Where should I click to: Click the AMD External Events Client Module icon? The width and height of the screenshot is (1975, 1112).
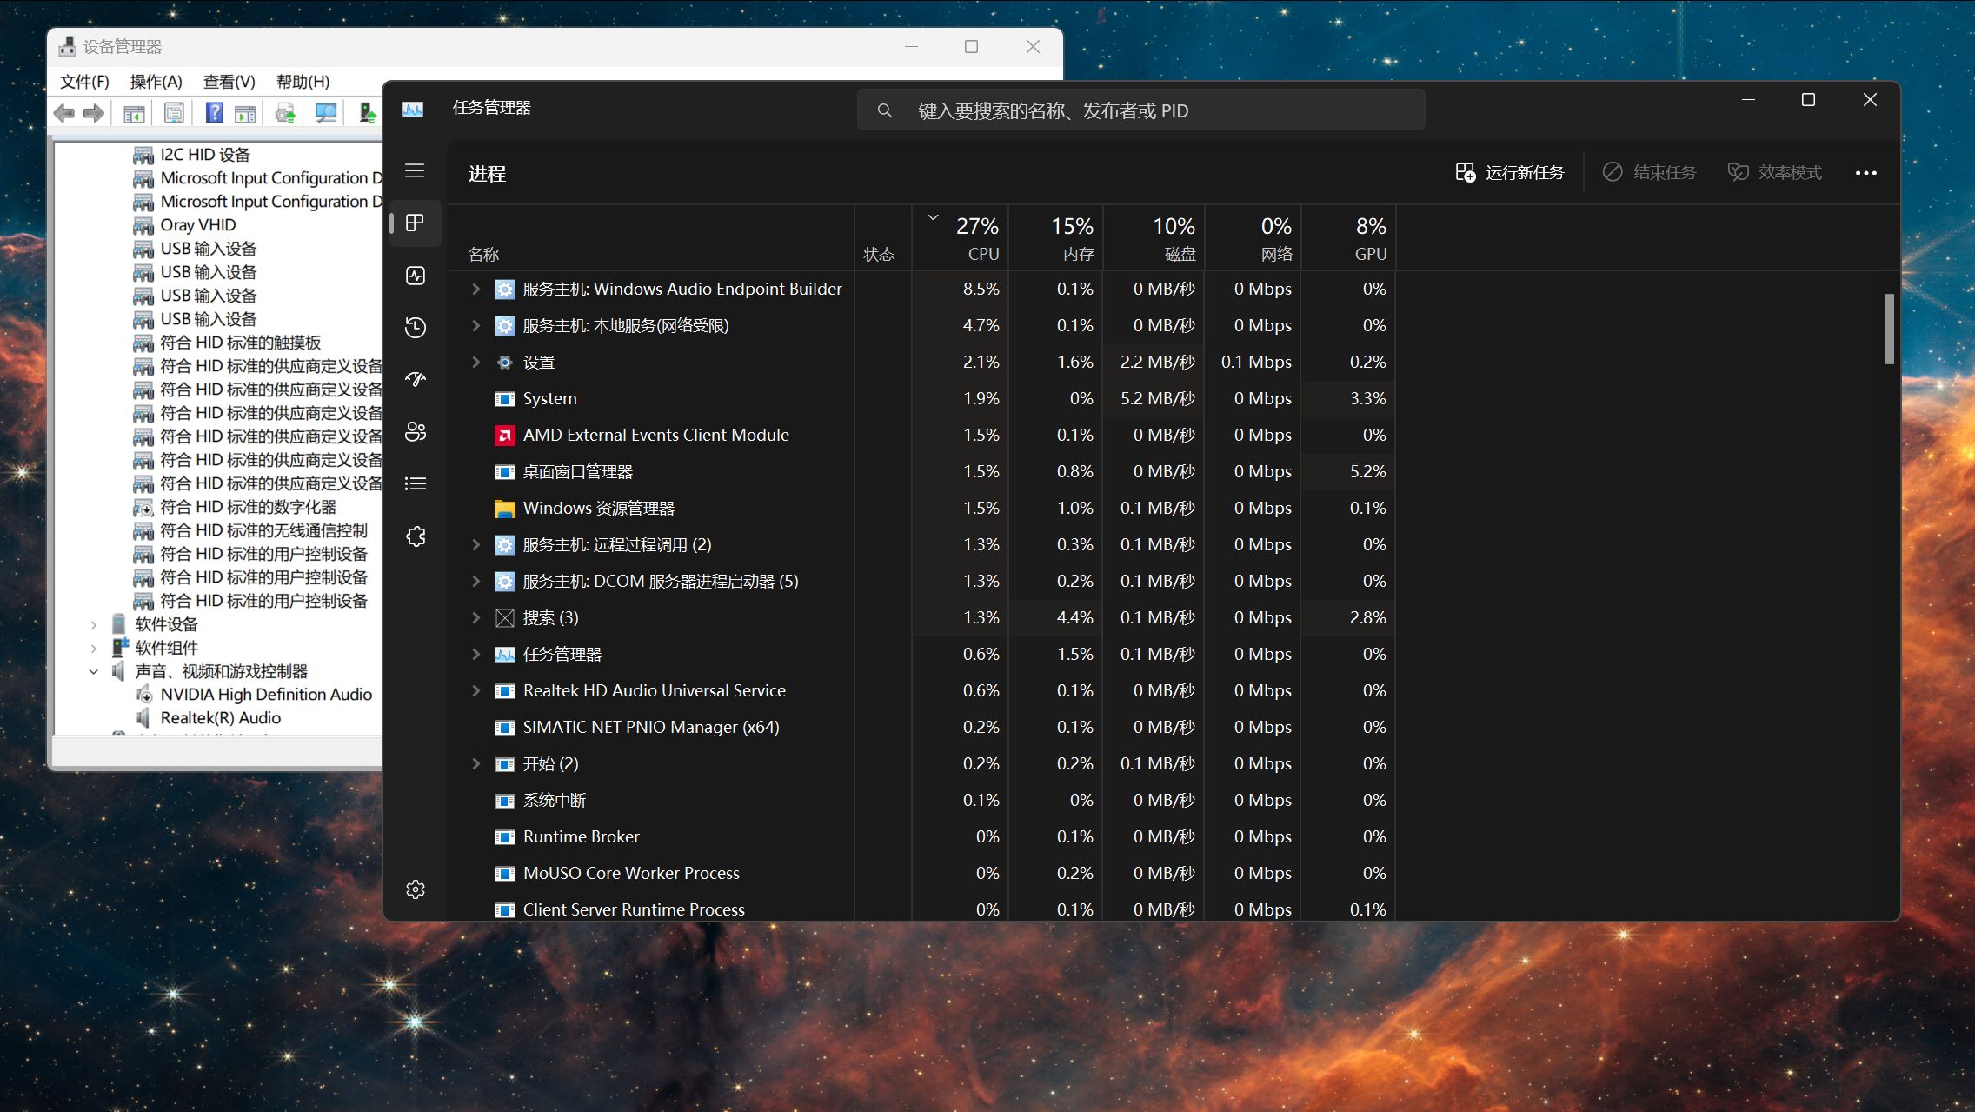pos(504,436)
